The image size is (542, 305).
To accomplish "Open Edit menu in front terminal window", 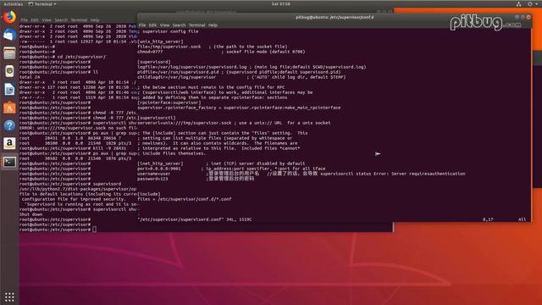I will coord(152,25).
